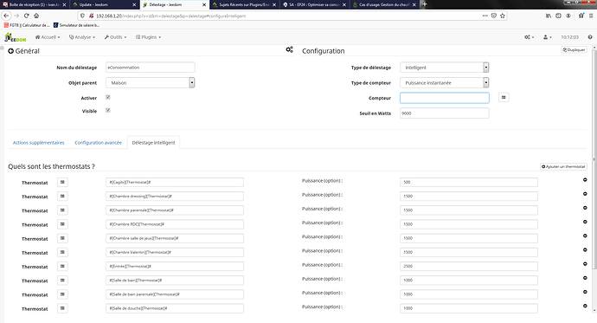
Task: Reload the page with browser refresh icon
Action: 26,16
